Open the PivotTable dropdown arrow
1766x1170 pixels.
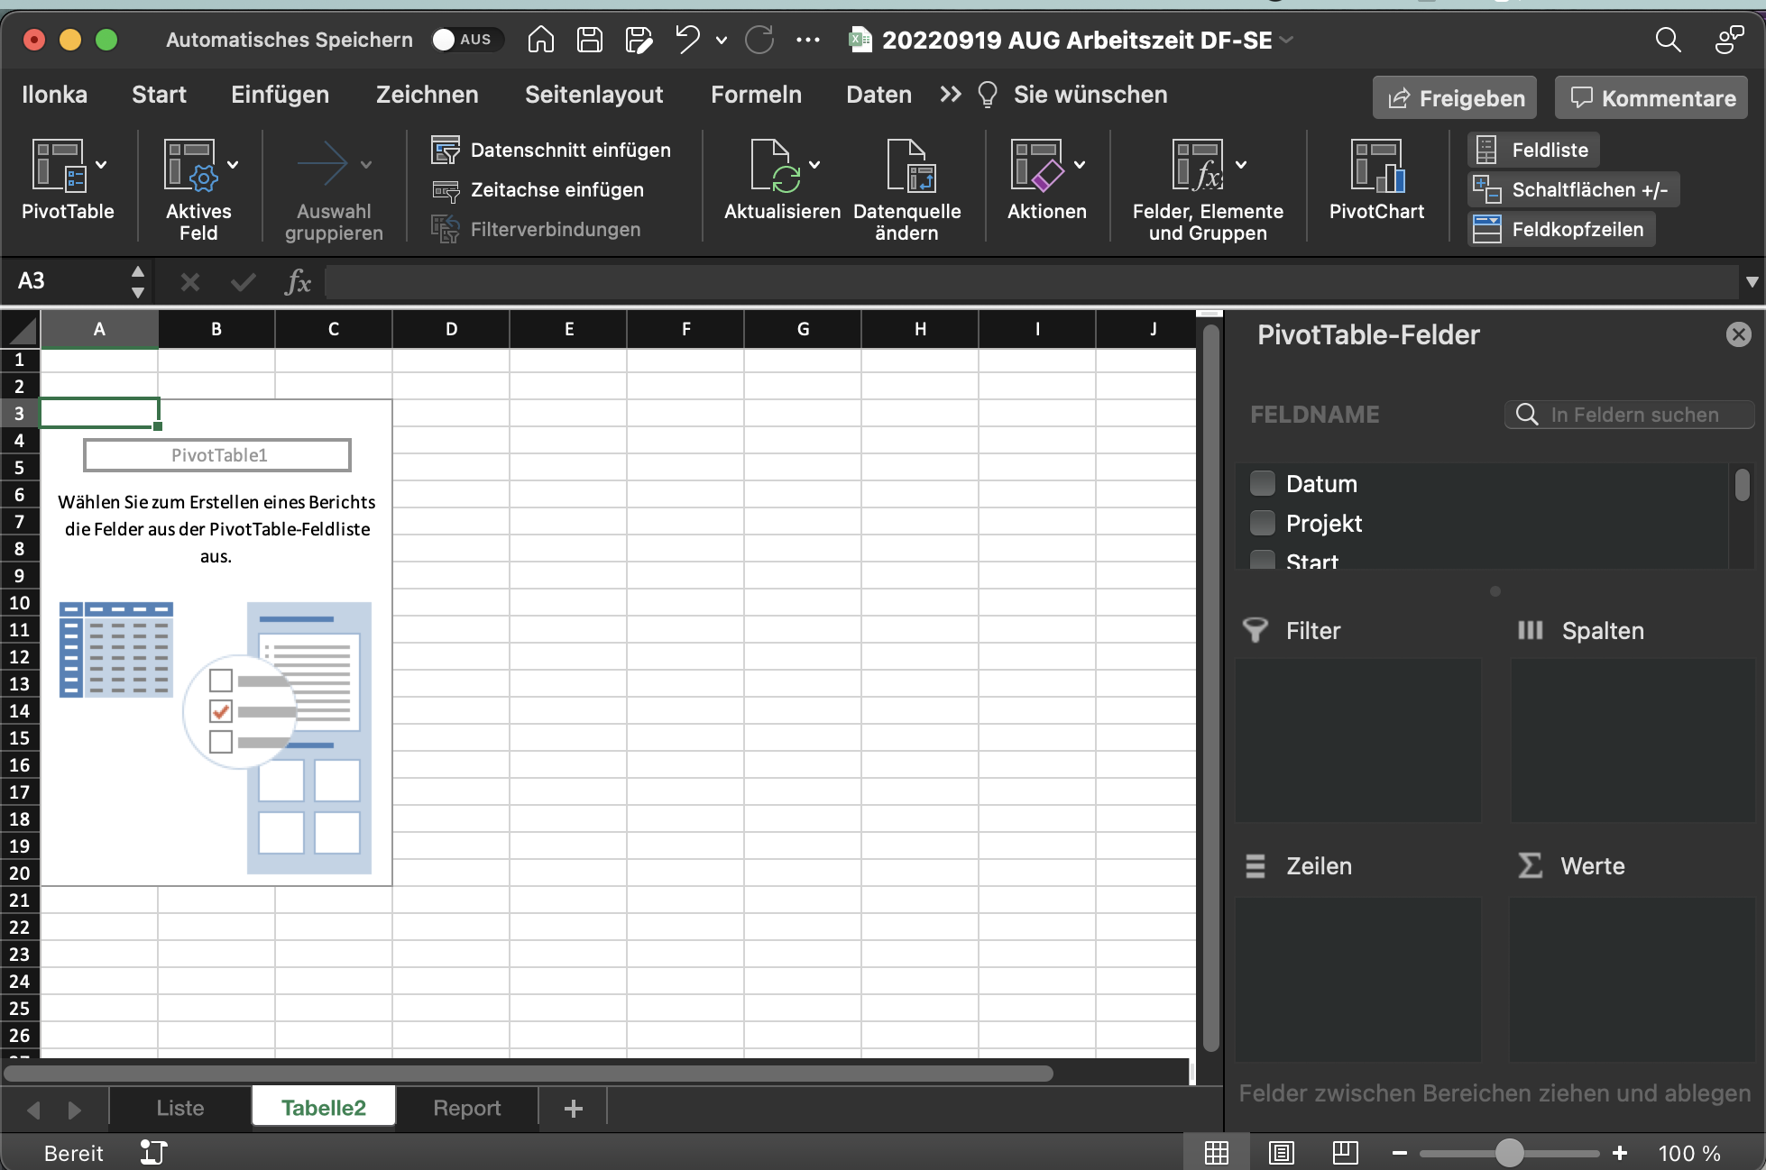coord(102,165)
